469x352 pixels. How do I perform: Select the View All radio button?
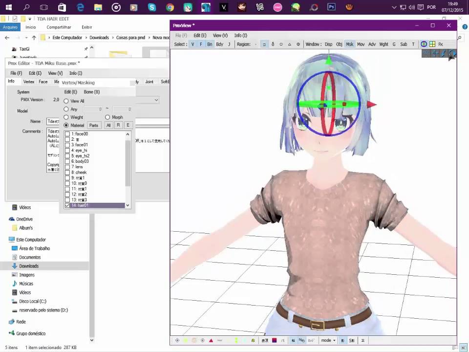[66, 101]
